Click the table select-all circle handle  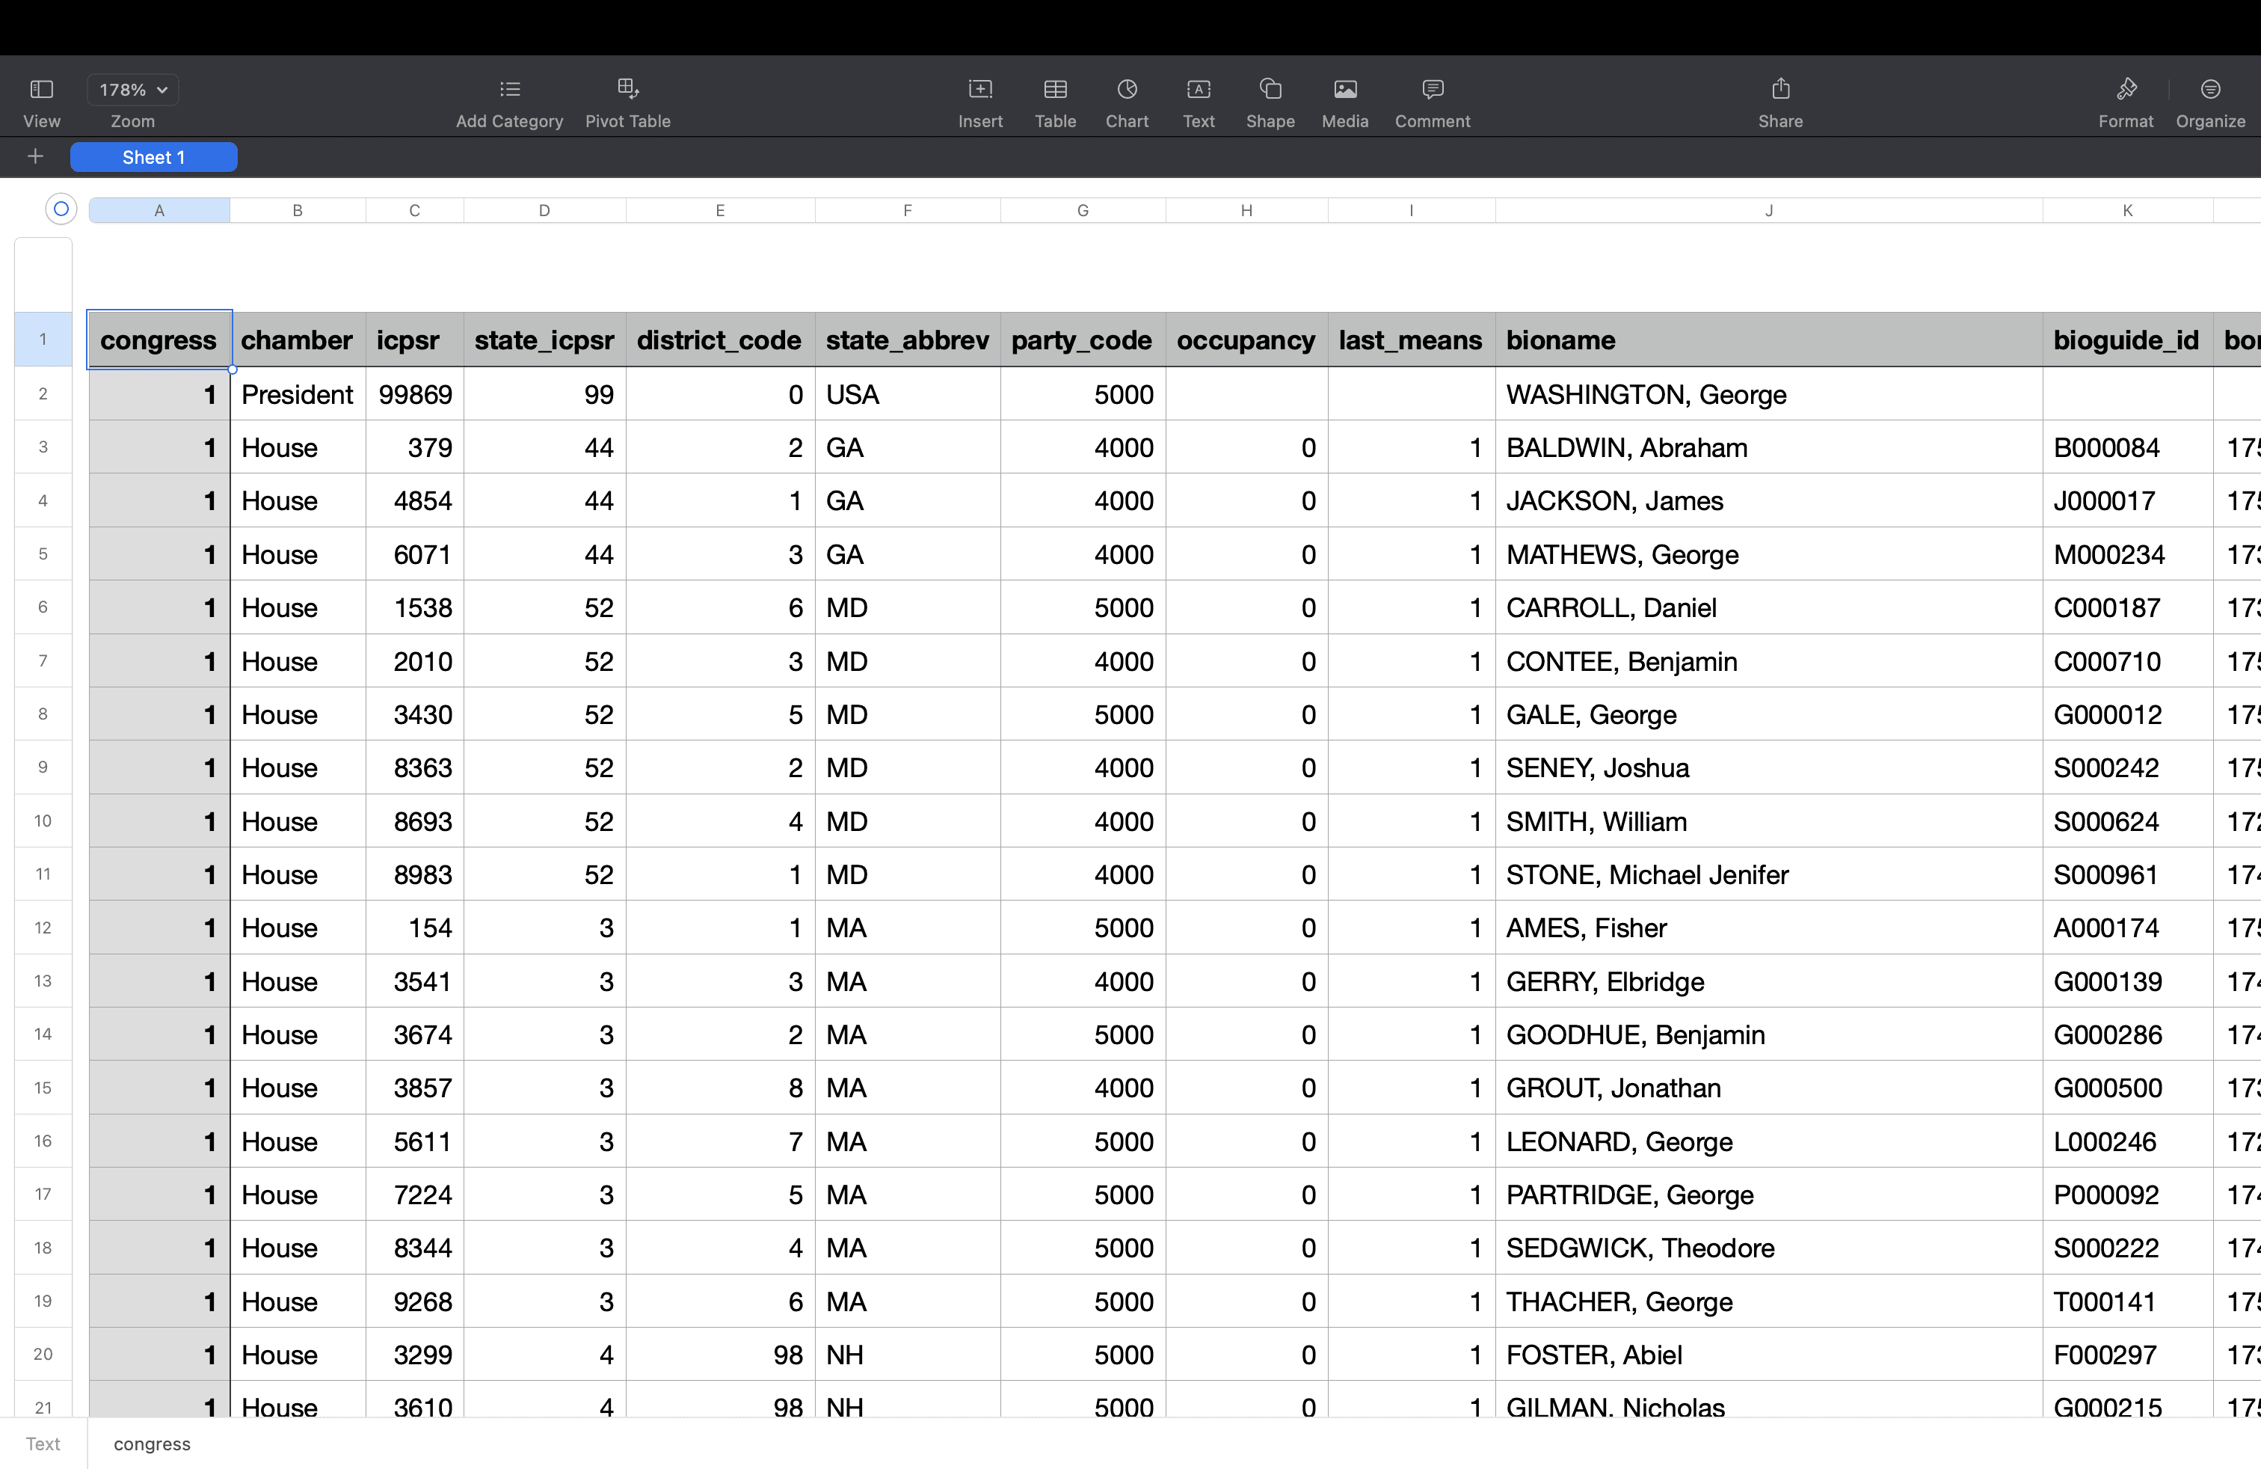coord(61,209)
